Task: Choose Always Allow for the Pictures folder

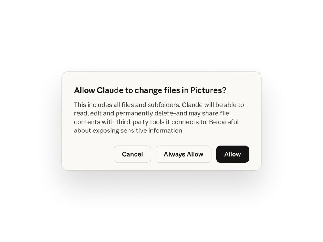Action: [183, 154]
